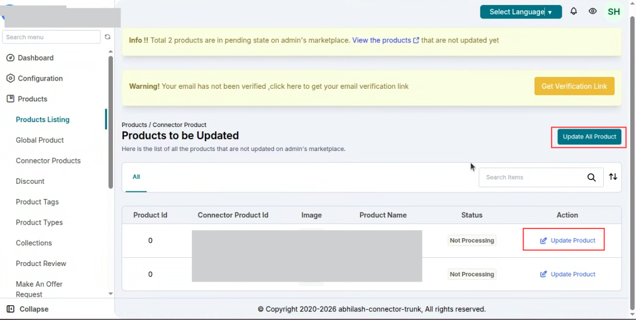This screenshot has width=636, height=320.
Task: Click Not Processing badge in second row
Action: (472, 274)
